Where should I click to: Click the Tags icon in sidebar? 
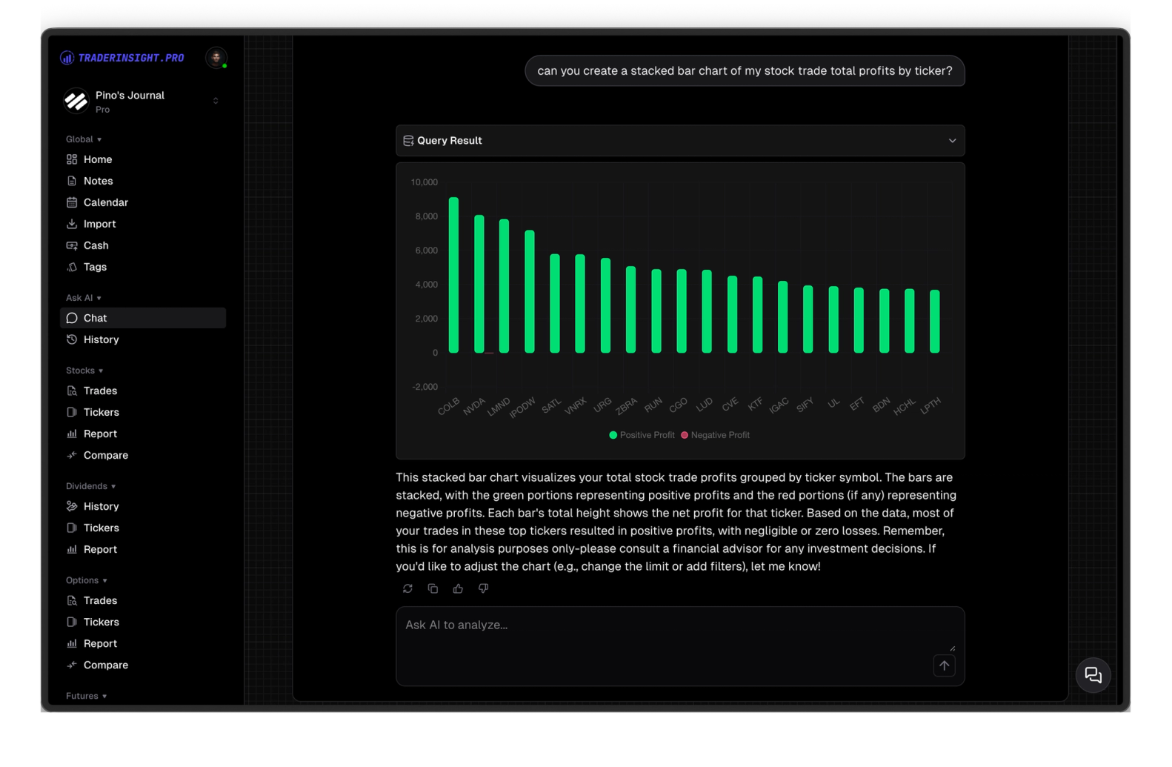tap(72, 267)
